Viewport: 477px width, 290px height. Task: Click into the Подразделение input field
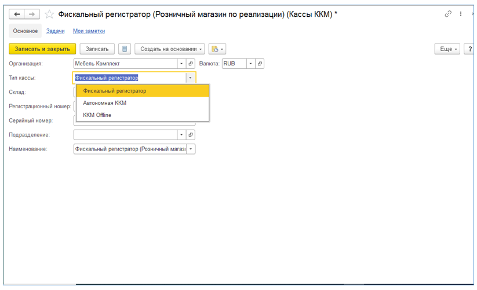(125, 135)
